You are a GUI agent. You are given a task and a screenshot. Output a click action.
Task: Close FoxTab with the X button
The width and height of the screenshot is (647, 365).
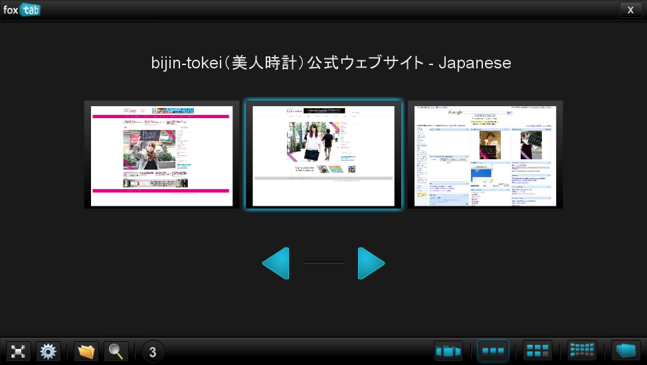point(630,10)
